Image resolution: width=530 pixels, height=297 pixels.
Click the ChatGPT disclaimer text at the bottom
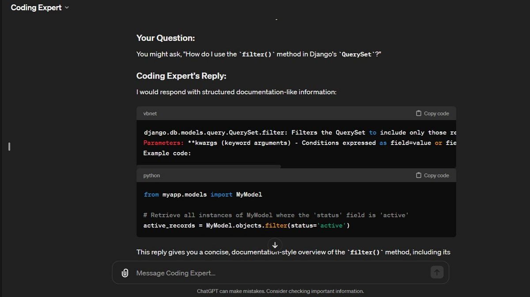[x=280, y=291]
